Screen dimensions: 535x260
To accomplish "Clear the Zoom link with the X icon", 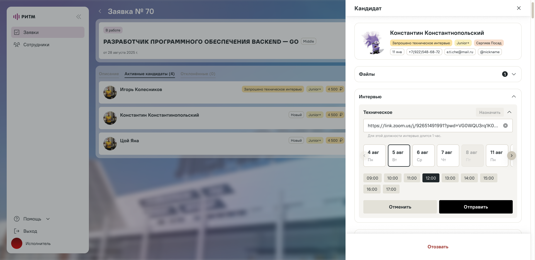I will tap(506, 126).
